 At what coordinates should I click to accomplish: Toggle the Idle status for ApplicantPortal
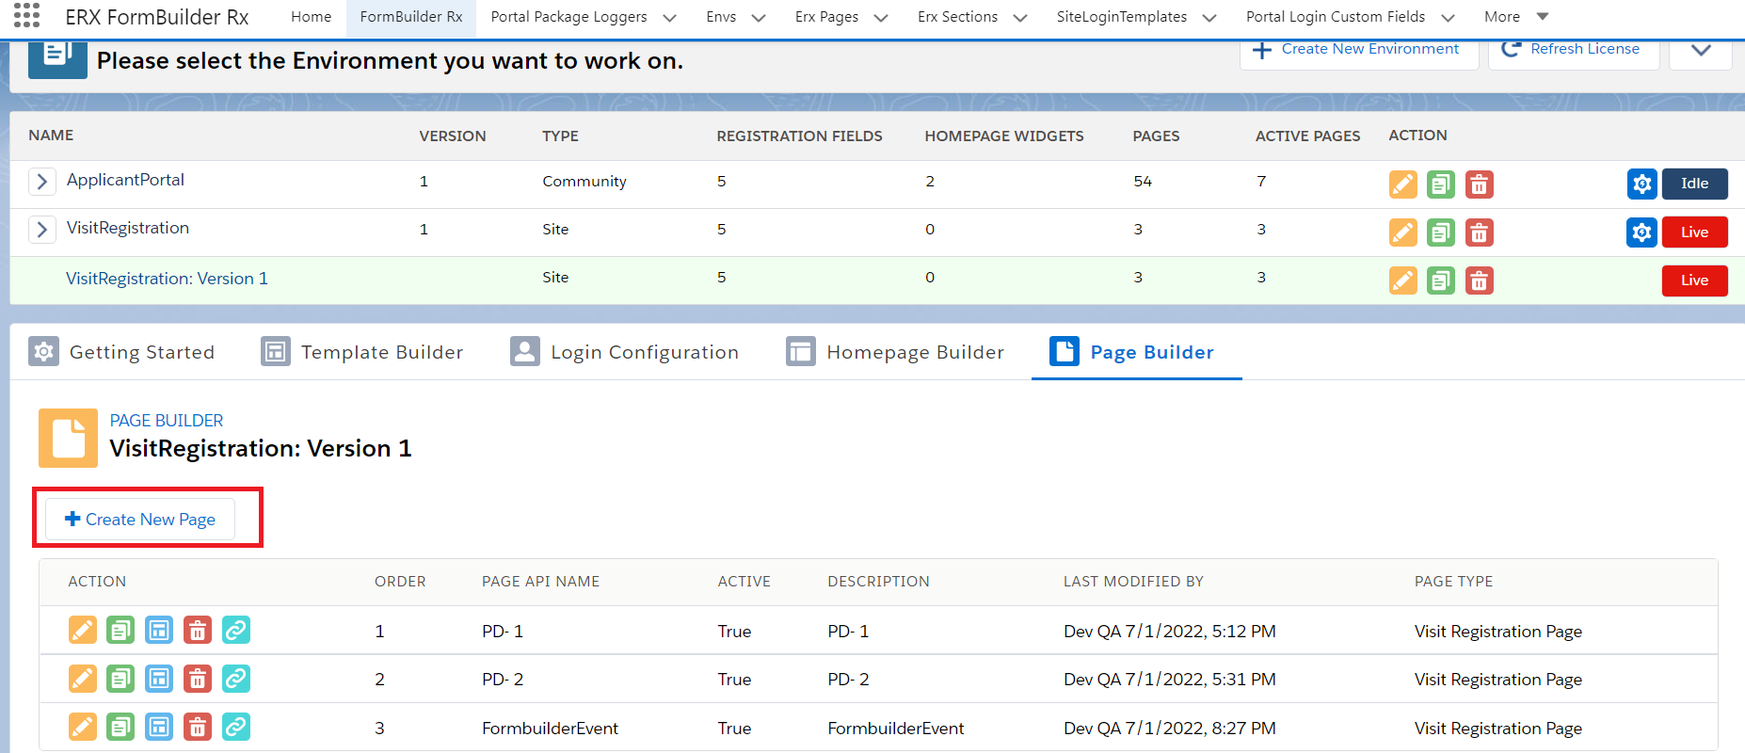click(x=1694, y=184)
